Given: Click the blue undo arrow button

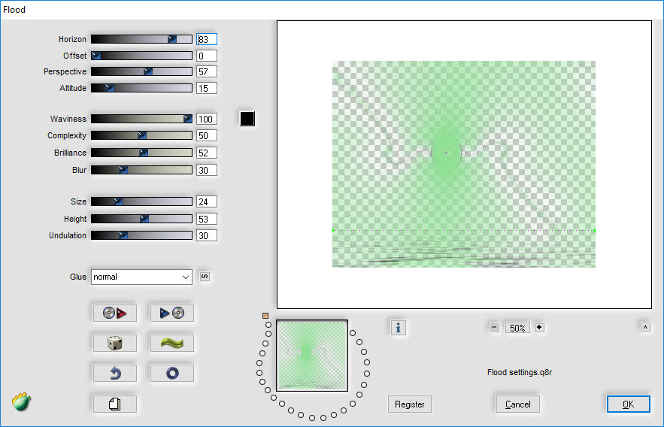Looking at the screenshot, I should pyautogui.click(x=115, y=374).
